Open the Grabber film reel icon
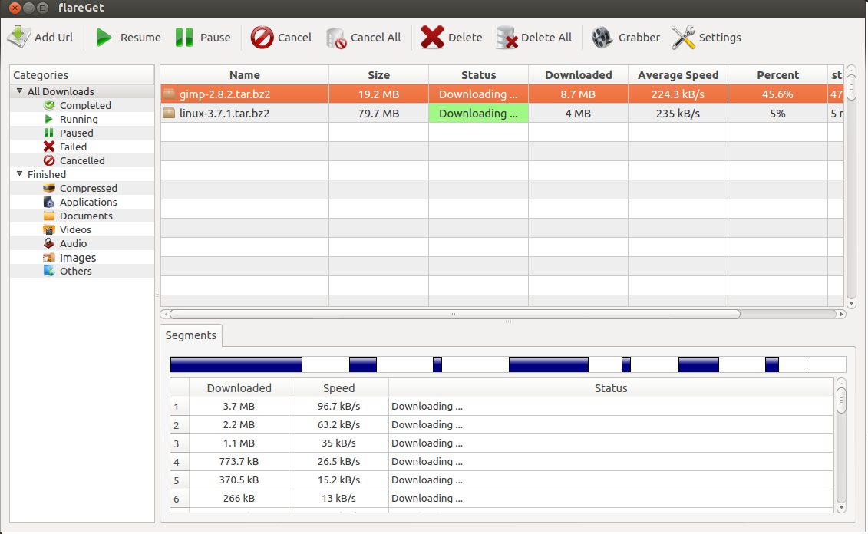 [x=602, y=38]
